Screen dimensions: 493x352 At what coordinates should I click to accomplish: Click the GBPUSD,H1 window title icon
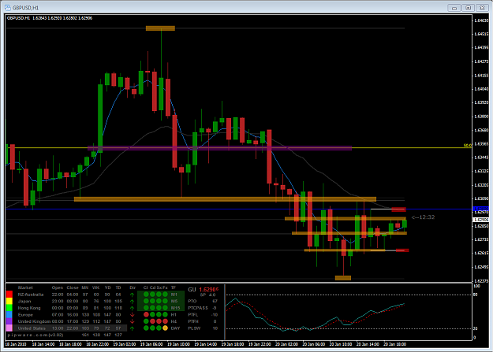[x=8, y=8]
